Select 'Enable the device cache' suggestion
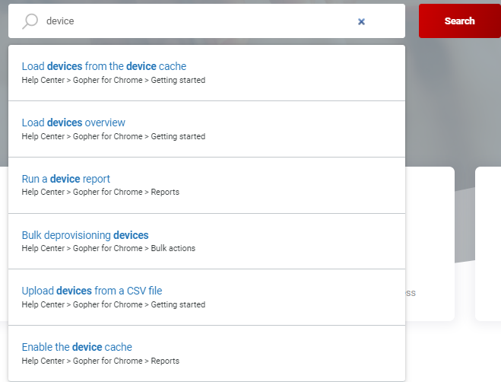This screenshot has width=501, height=382. (x=76, y=347)
